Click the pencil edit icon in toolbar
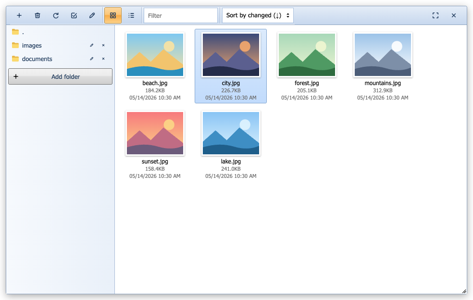Image resolution: width=473 pixels, height=300 pixels. [x=92, y=15]
